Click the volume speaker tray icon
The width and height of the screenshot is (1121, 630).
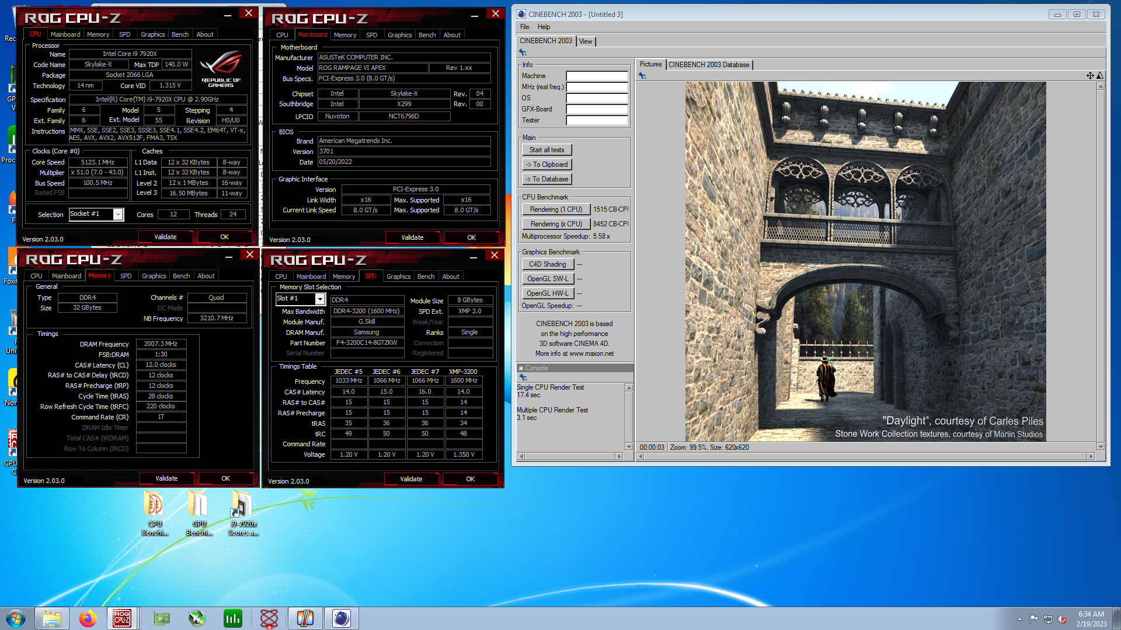click(x=1062, y=619)
